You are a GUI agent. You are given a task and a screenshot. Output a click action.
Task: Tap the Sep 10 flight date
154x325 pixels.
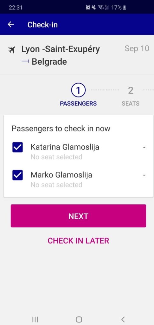point(137,48)
